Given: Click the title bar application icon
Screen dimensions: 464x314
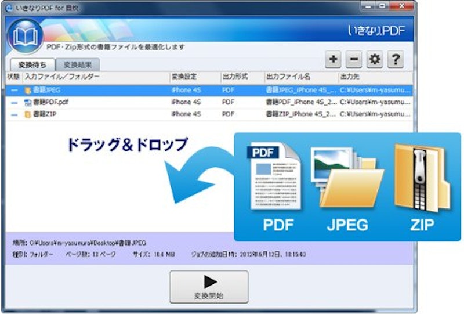Looking at the screenshot, I should click(9, 8).
